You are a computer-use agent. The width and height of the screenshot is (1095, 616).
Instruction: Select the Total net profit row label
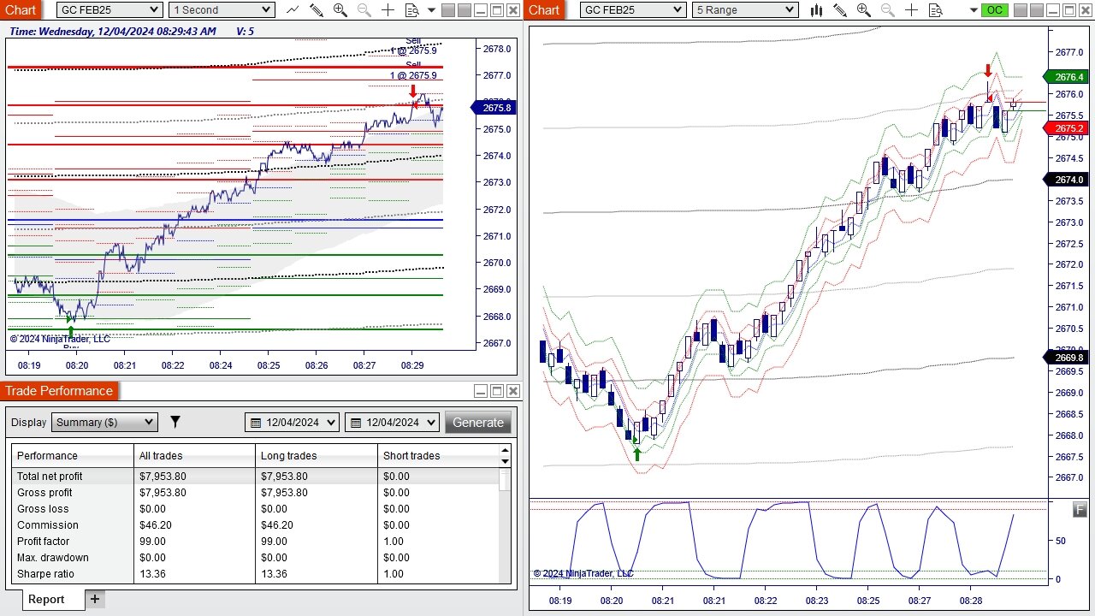[x=50, y=477]
